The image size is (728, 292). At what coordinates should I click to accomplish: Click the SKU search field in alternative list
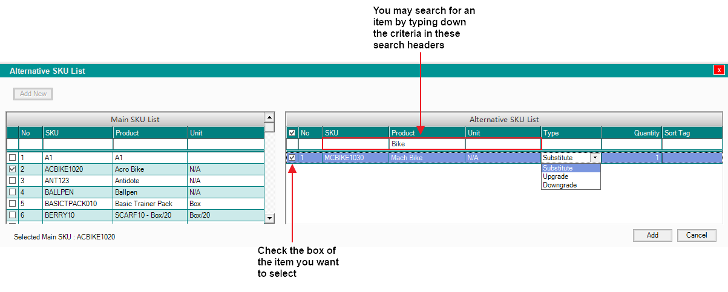(x=356, y=144)
